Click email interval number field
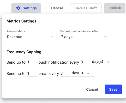126x103 pixels. click(x=65, y=74)
